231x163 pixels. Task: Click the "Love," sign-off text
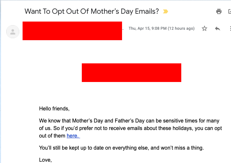(45, 160)
